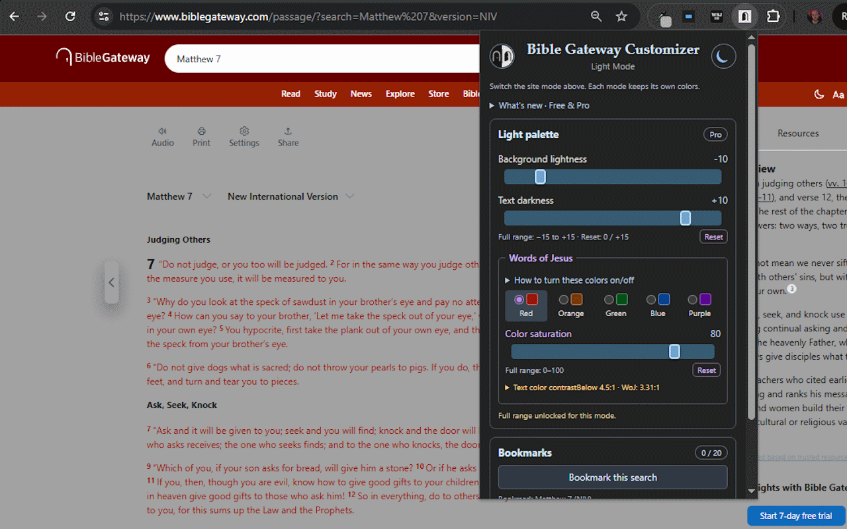
Task: Reload the page
Action: [x=70, y=17]
